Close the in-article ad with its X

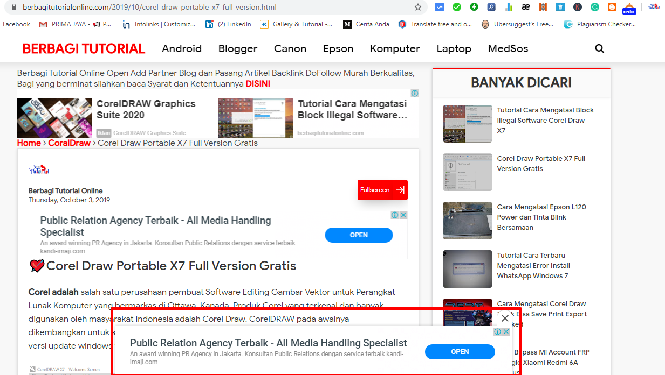403,215
